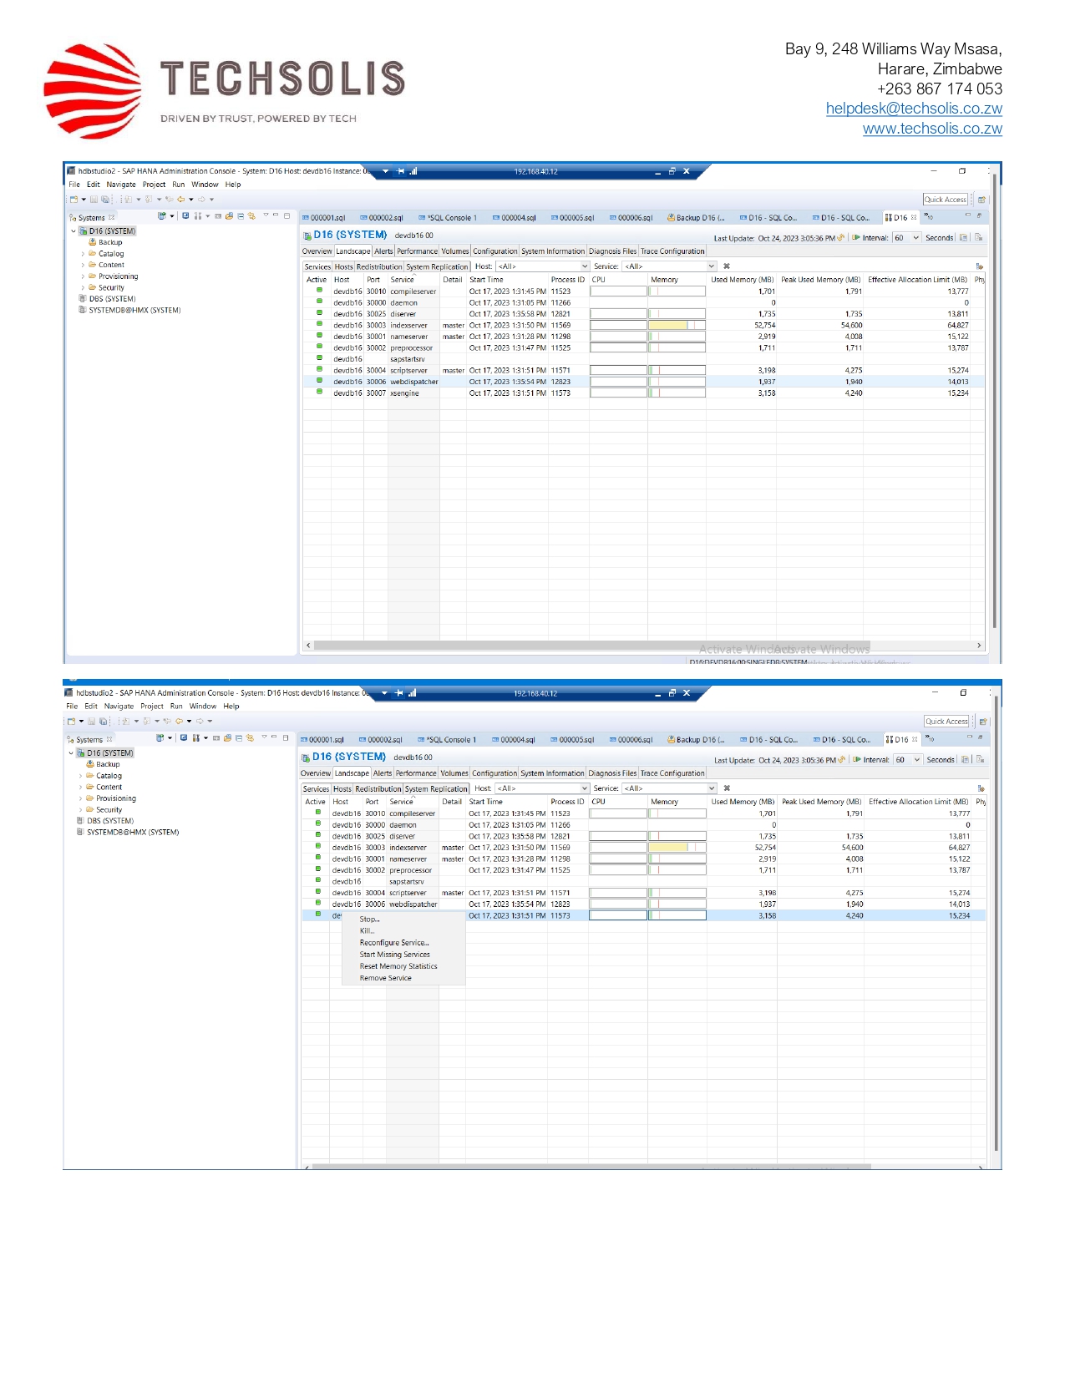
Task: Click Backup icon under D16 in upper screenshot
Action: click(93, 242)
